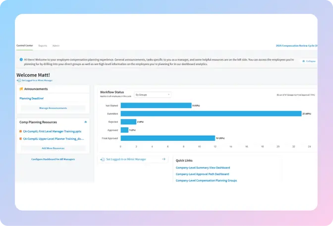Click the arrow icon on the mimic manager card
The image size is (333, 226).
coord(164,160)
